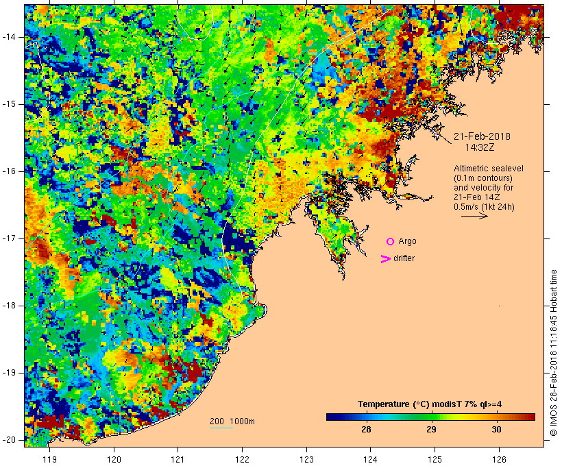Click the '-14' latitude axis label
Screen dimensions: 562x466
(x=9, y=37)
